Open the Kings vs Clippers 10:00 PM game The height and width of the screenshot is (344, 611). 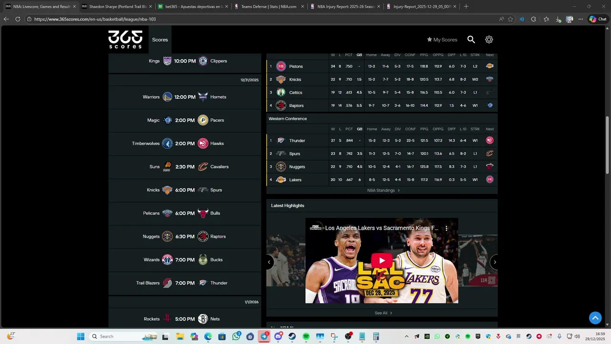point(185,61)
